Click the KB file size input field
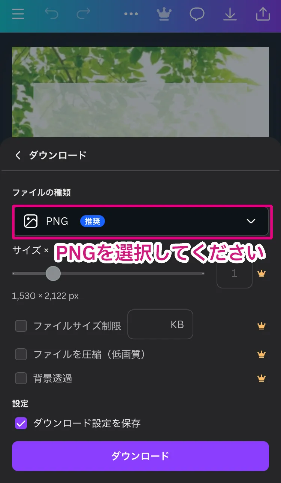 point(160,324)
